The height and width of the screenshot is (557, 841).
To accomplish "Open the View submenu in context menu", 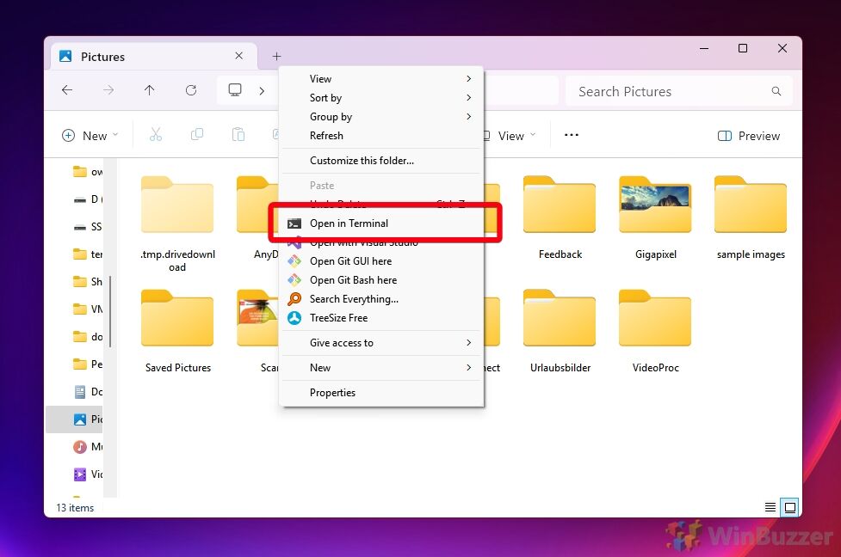I will coord(381,79).
